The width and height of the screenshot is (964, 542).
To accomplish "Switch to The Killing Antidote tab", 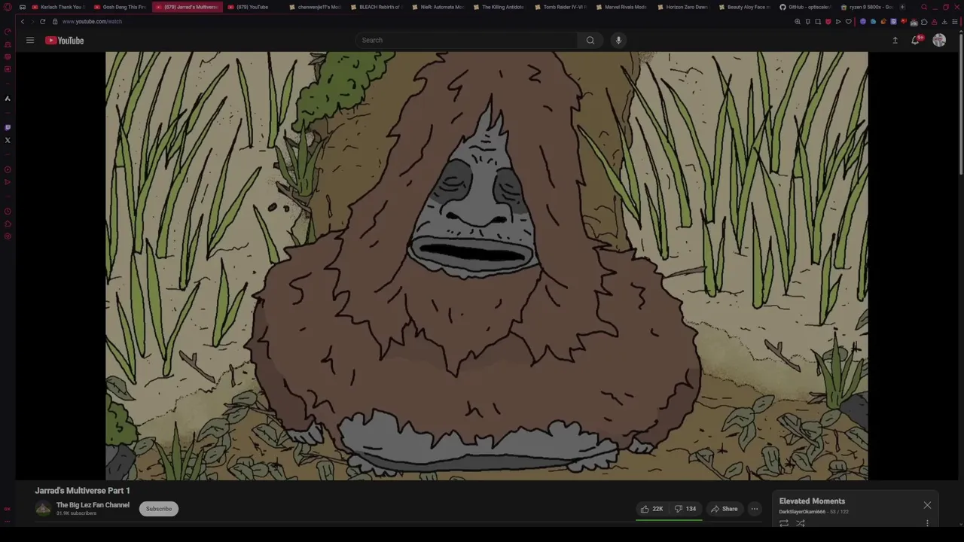I will (499, 7).
